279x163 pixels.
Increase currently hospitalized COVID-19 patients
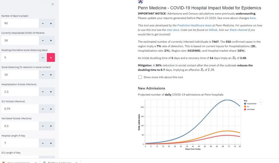[51, 41]
